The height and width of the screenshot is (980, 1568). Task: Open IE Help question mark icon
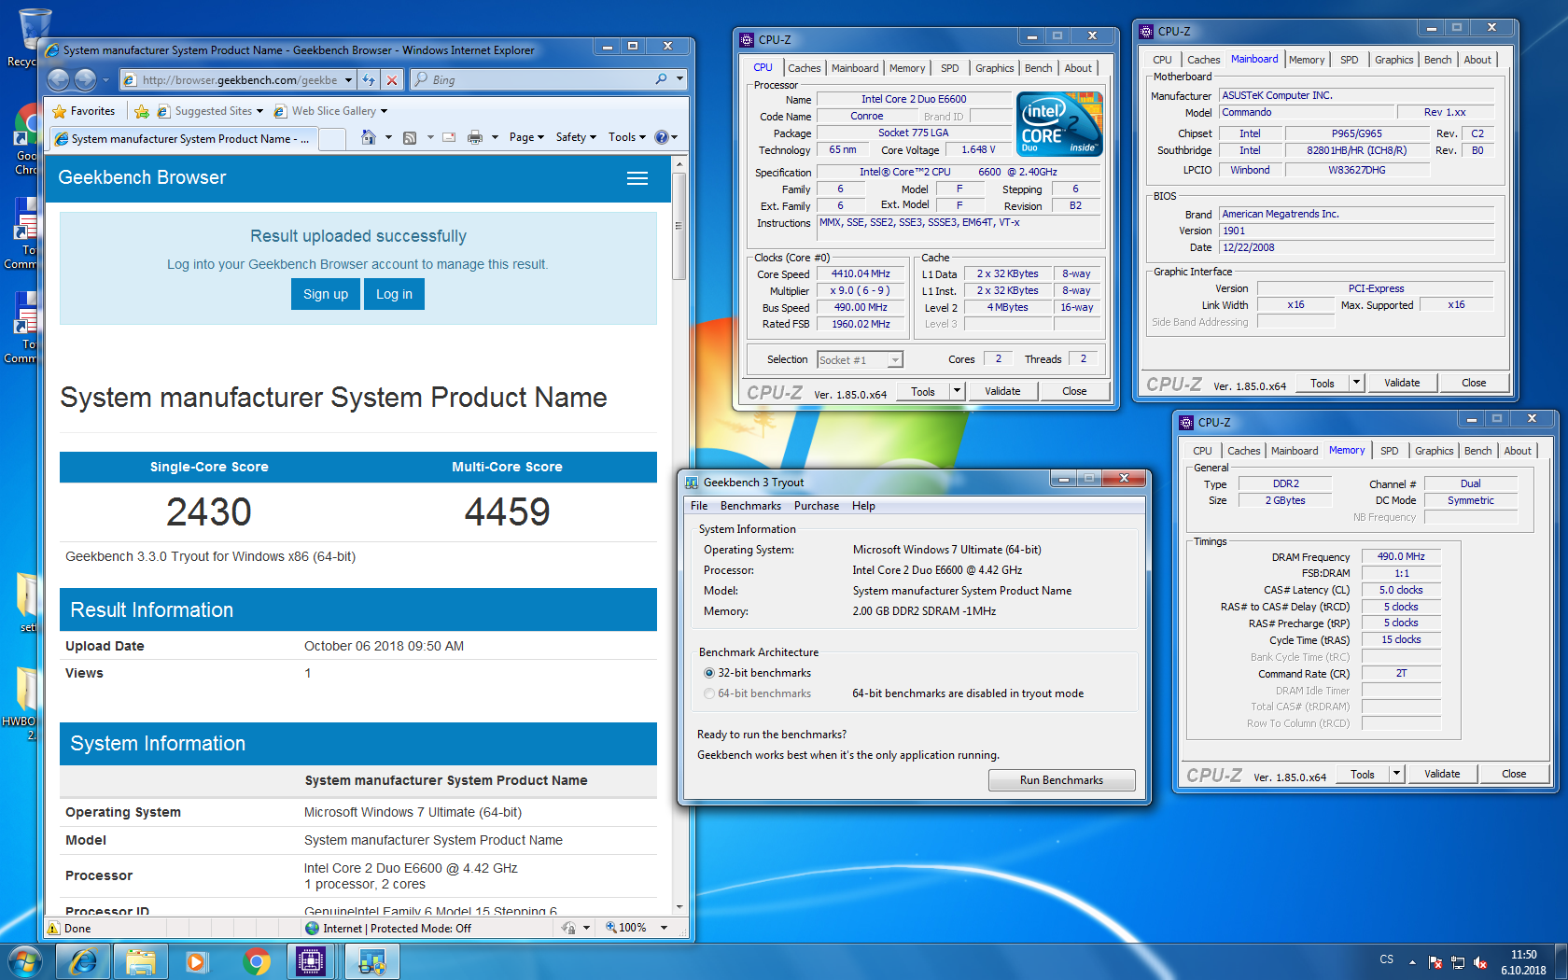click(x=662, y=137)
